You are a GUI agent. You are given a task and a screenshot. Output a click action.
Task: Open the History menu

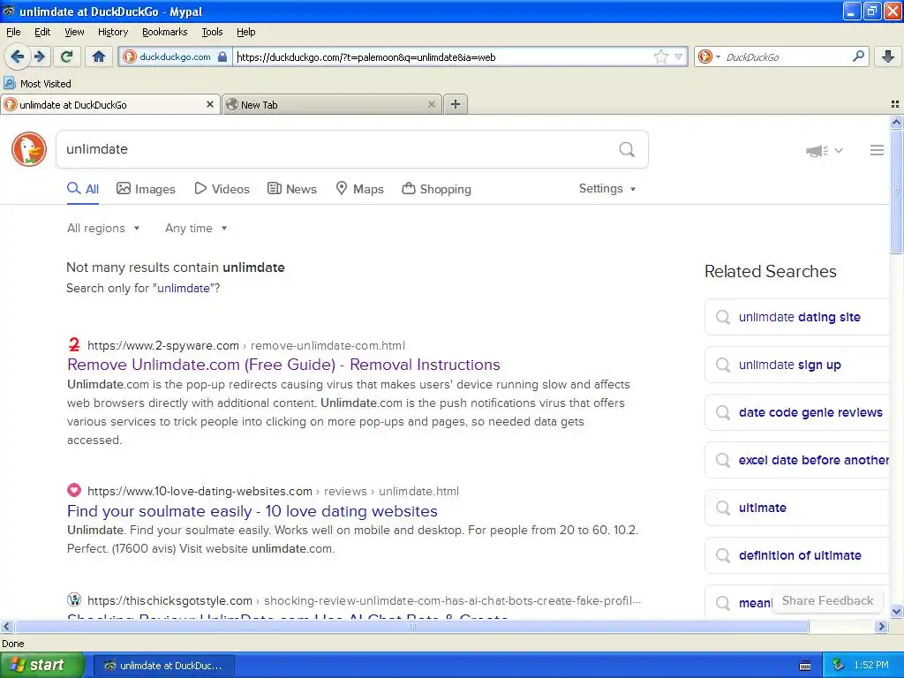tap(113, 32)
